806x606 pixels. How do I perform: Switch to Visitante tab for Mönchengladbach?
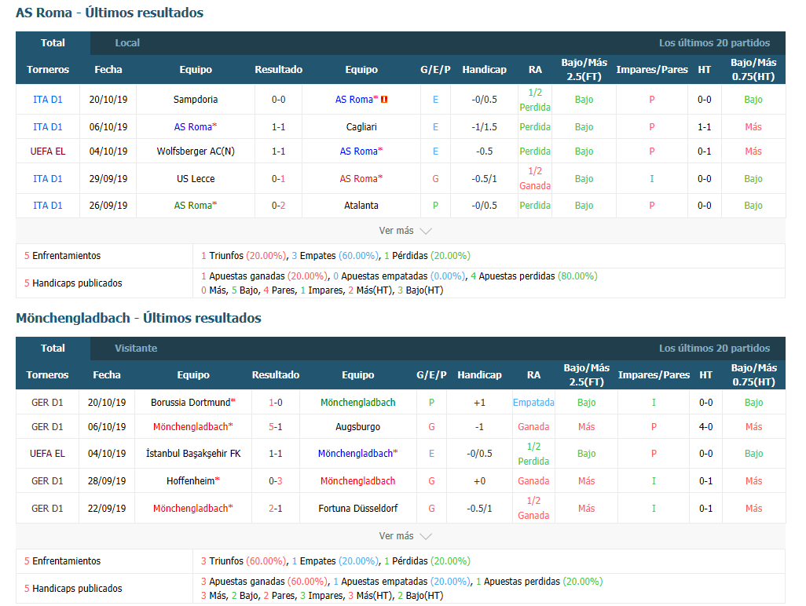pos(136,349)
